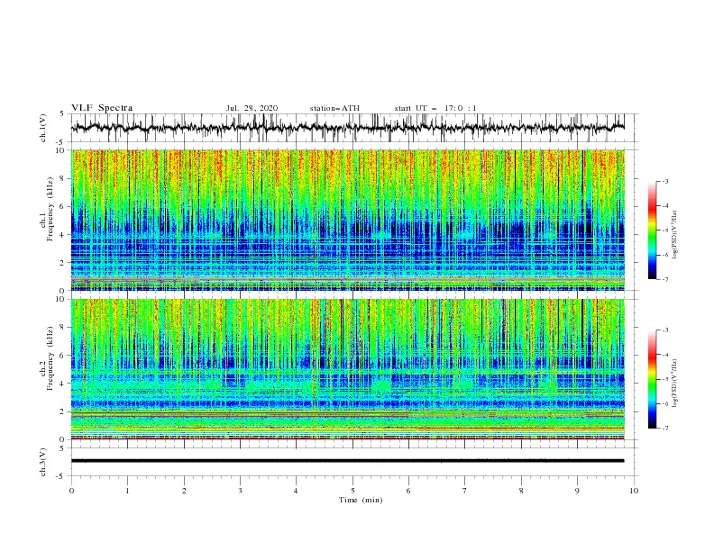
Task: Click time axis tick label "8"
Action: 521,491
